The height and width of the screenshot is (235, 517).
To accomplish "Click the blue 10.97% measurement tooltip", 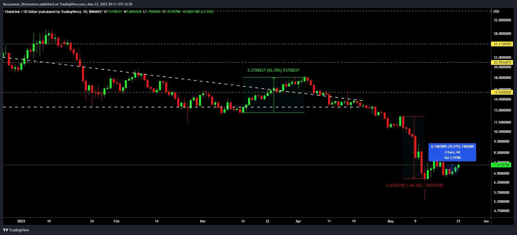I will [x=452, y=152].
